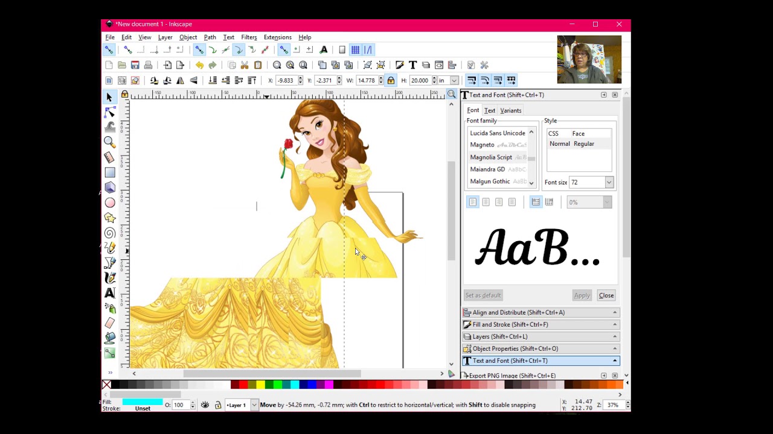773x434 pixels.
Task: Open the Path menu
Action: [210, 37]
